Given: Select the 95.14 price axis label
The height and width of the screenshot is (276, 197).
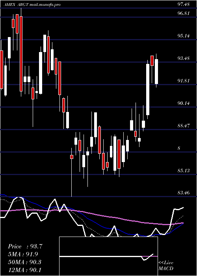Looking at the screenshot, I should tap(184, 36).
